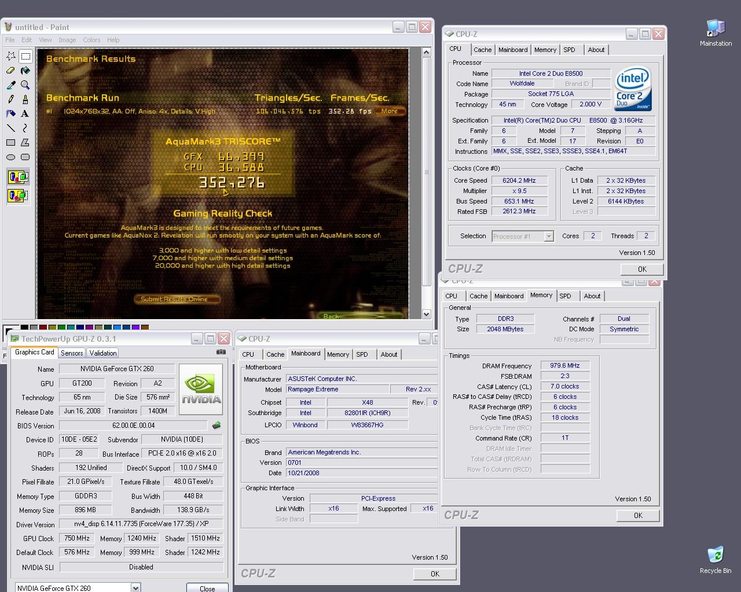Click the DRAM Frequency value 979.6 MHz

coord(565,365)
